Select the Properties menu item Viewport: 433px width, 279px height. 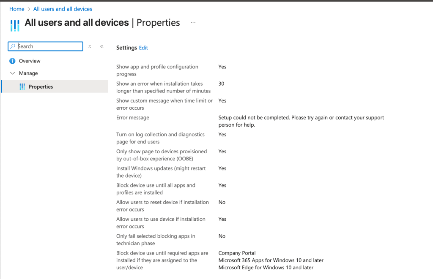click(41, 87)
